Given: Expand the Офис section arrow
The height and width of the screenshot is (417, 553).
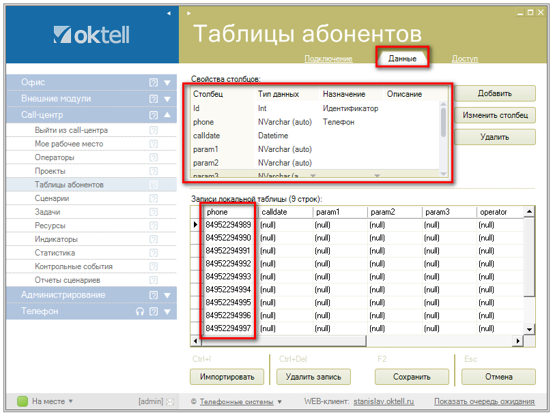Looking at the screenshot, I should coord(167,82).
